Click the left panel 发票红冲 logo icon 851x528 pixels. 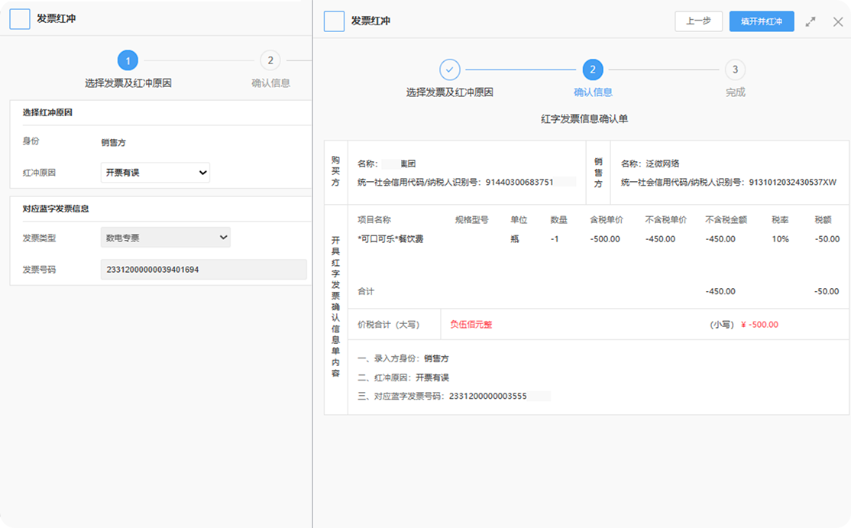point(20,19)
